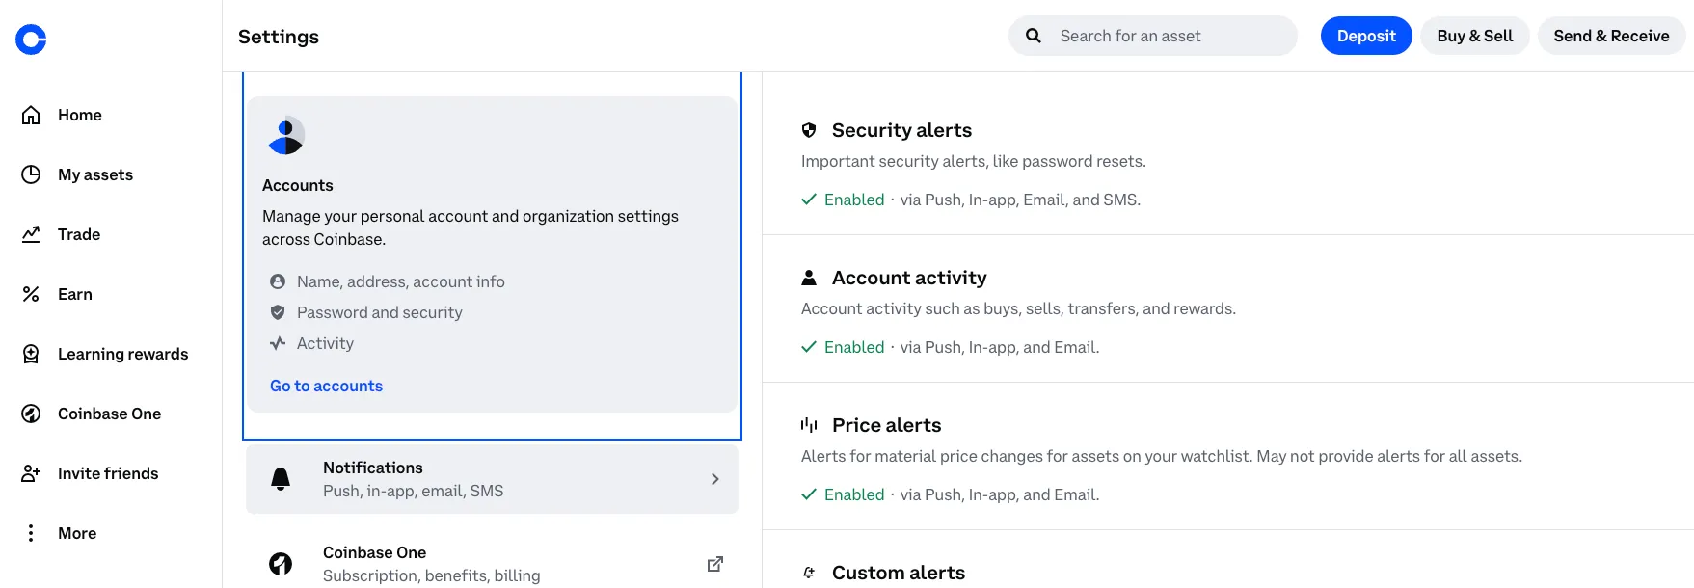The height and width of the screenshot is (588, 1694).
Task: Click the Learning rewards badge icon
Action: pyautogui.click(x=31, y=354)
